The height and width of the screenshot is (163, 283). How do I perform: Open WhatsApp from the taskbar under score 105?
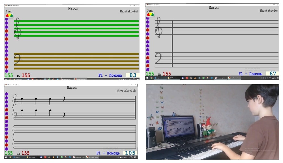(62, 157)
